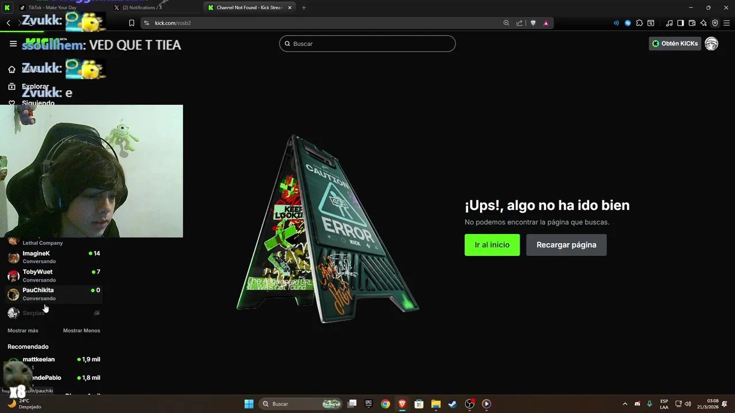
Task: Click the Discord tray icon
Action: (x=637, y=404)
